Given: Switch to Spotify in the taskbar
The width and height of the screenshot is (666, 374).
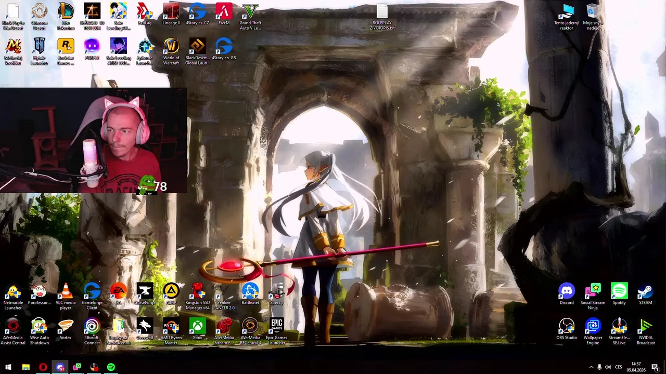Looking at the screenshot, I should [x=111, y=367].
